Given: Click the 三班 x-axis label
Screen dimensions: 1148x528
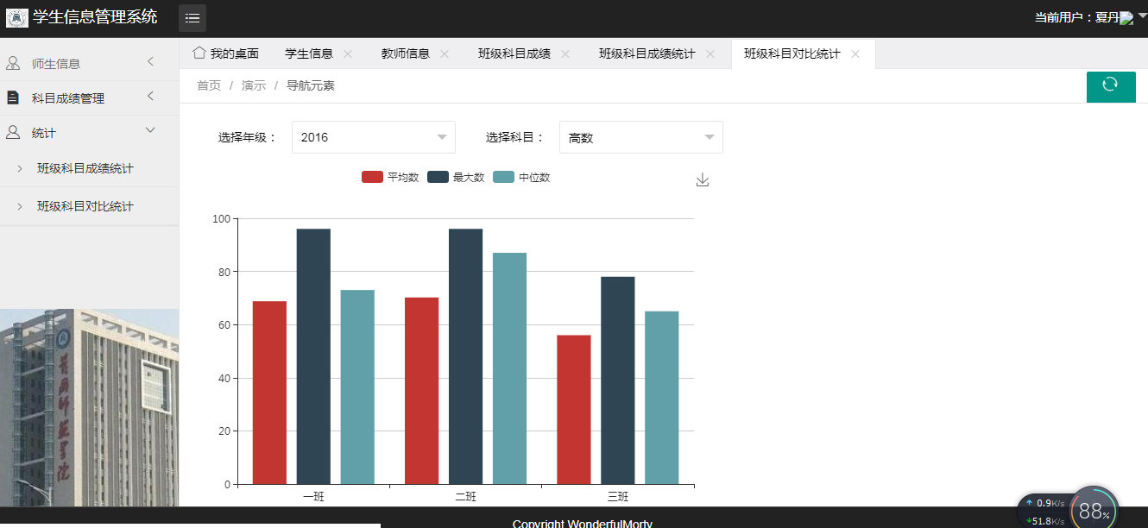Looking at the screenshot, I should pyautogui.click(x=618, y=497).
